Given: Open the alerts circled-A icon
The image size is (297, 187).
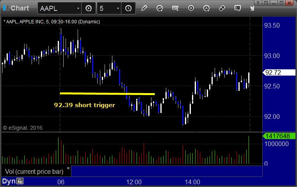Looking at the screenshot, I should click(206, 8).
